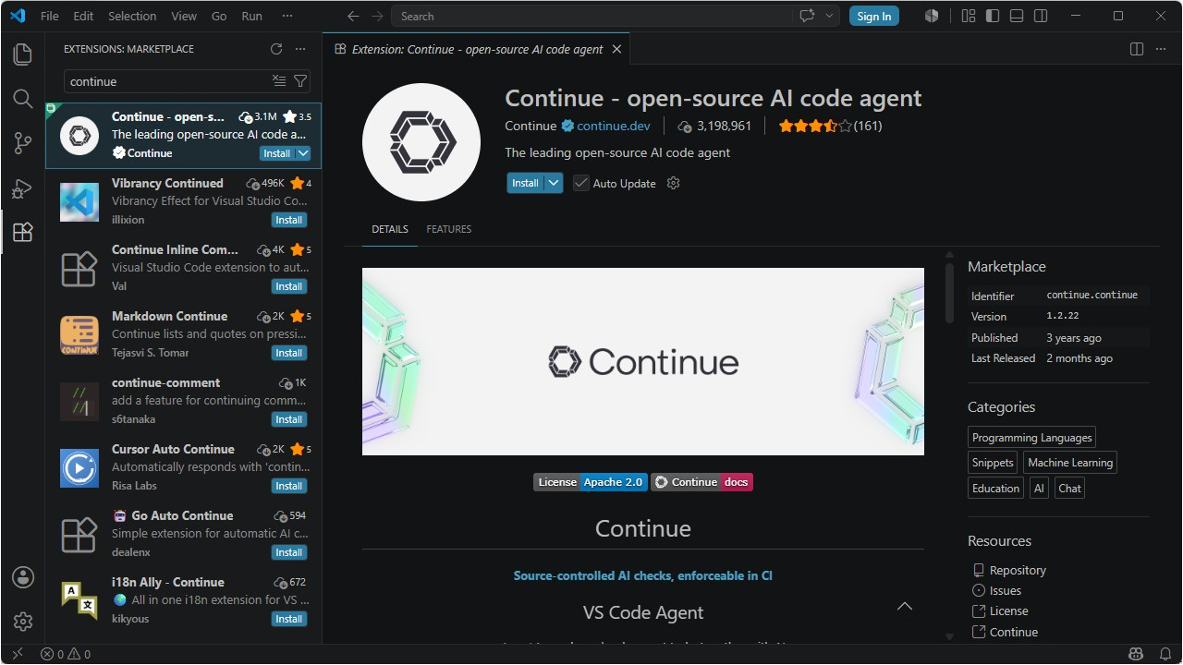This screenshot has height=665, width=1183.
Task: Open Manage gear in activity bar
Action: pos(22,622)
